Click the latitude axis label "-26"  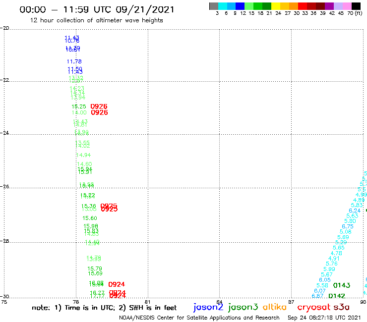4,186
